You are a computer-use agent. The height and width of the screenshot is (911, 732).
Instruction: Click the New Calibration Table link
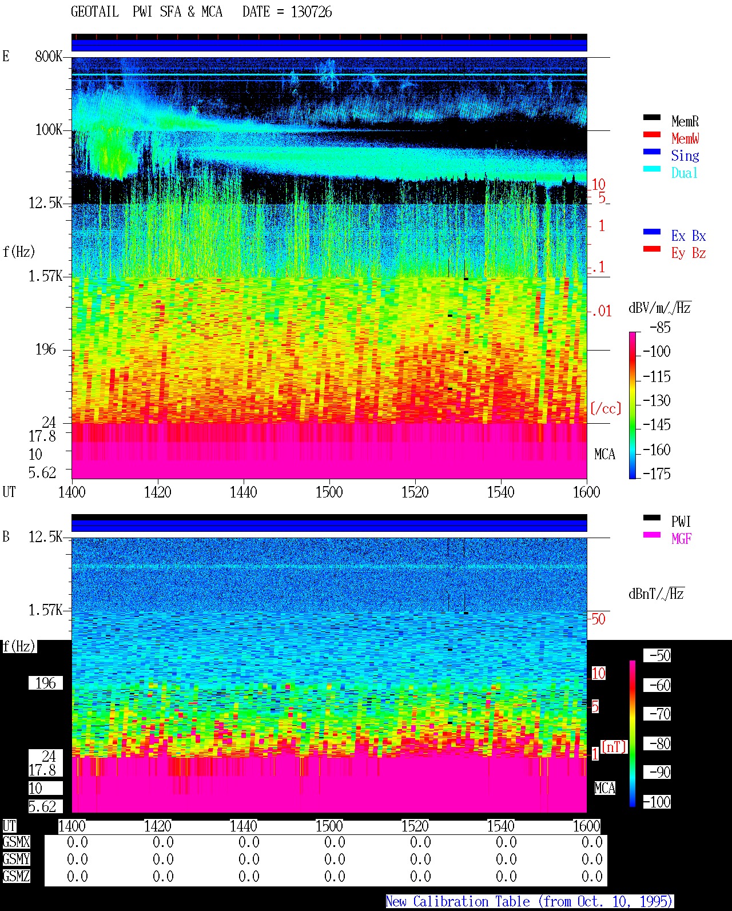tap(530, 902)
